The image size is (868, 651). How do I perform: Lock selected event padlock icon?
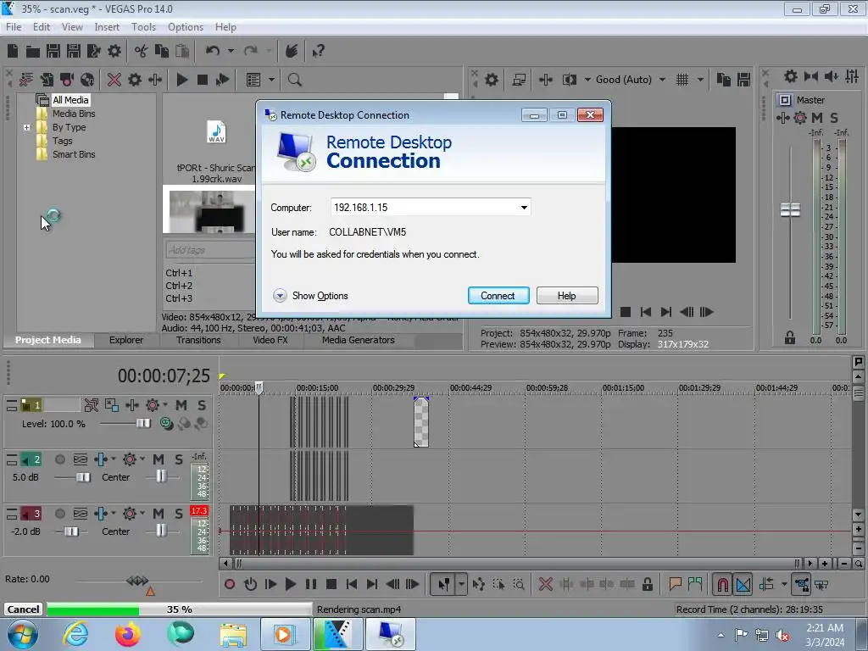tap(647, 584)
